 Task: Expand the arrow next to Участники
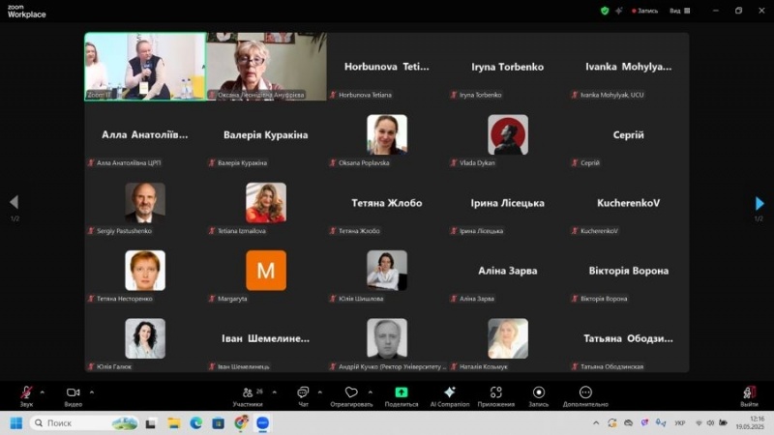pyautogui.click(x=274, y=391)
